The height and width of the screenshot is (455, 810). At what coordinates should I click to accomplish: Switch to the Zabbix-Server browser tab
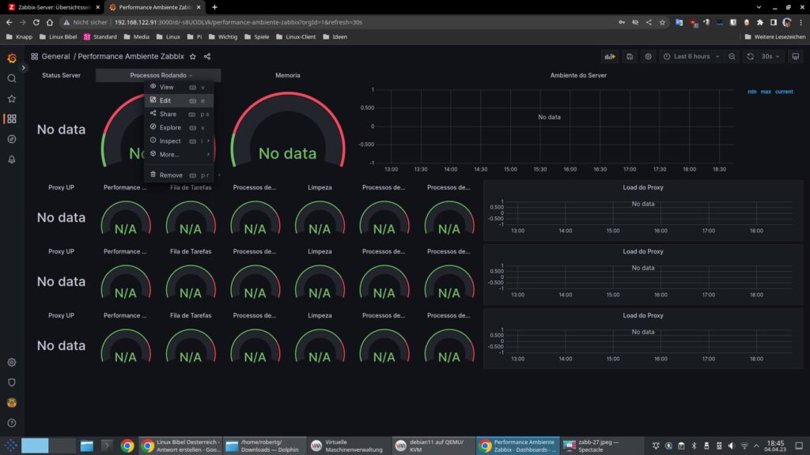point(54,7)
